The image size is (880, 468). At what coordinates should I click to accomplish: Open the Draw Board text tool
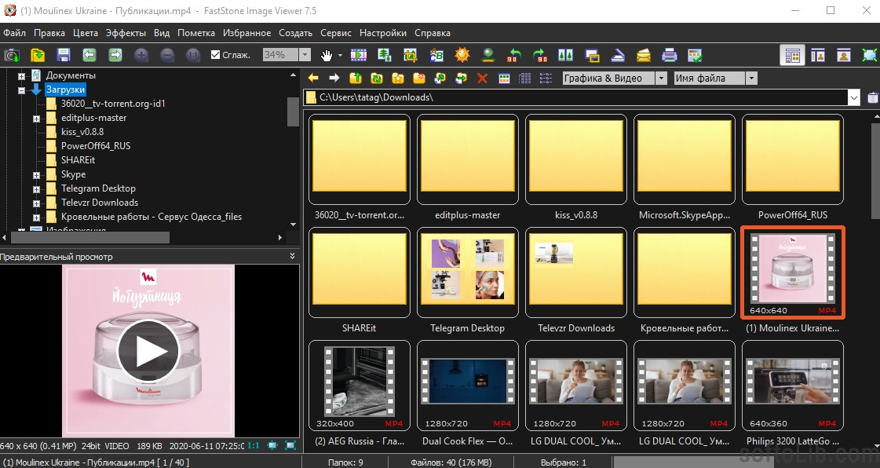click(436, 55)
